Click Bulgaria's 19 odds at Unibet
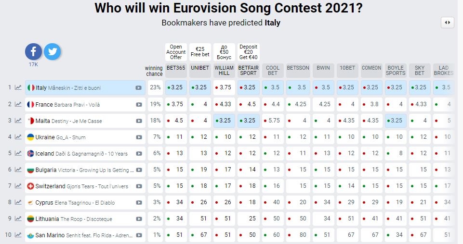The width and height of the screenshot is (463, 244). click(x=200, y=170)
